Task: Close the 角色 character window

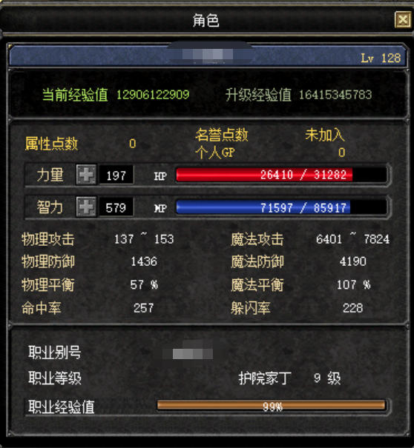Action: [403, 20]
